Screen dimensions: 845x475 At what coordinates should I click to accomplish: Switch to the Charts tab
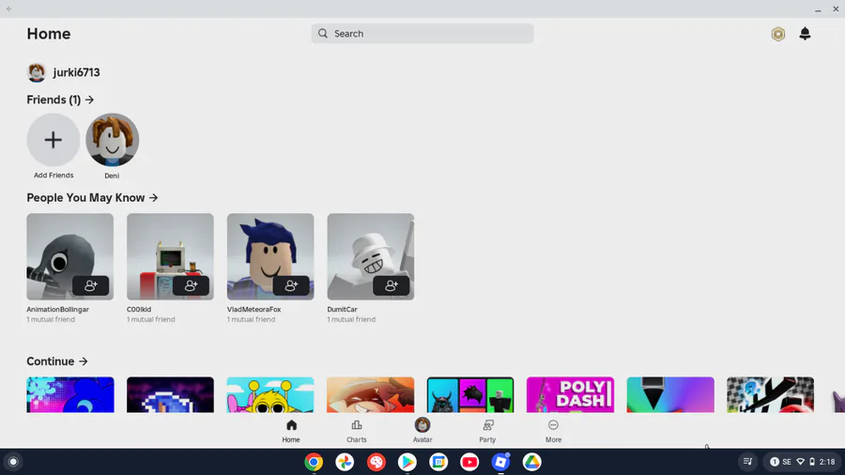pos(356,431)
